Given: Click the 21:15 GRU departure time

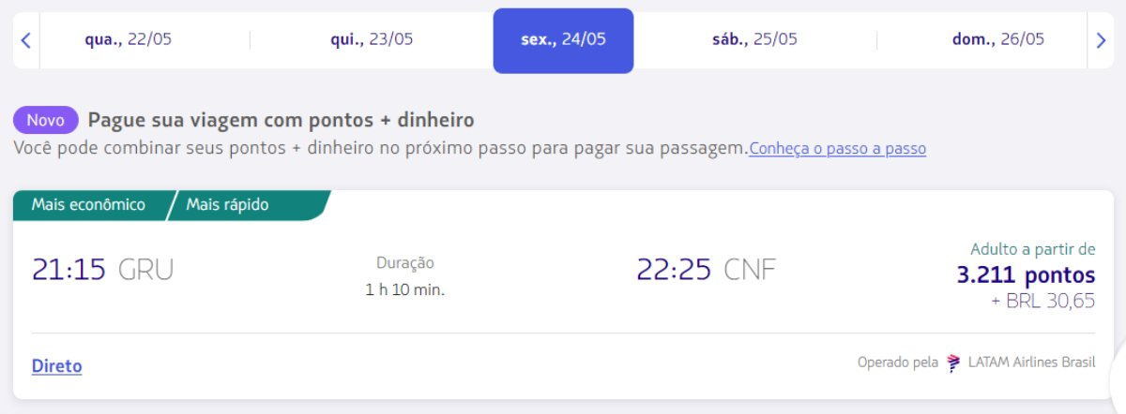Looking at the screenshot, I should coord(102,270).
